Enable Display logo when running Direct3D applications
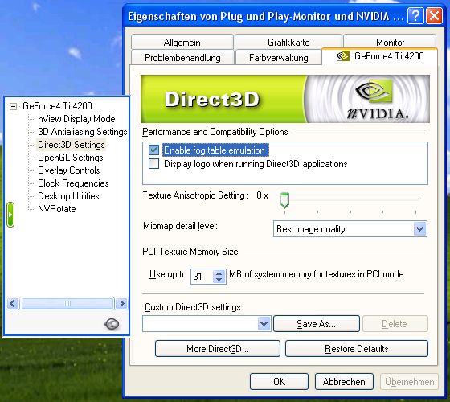 tap(153, 164)
